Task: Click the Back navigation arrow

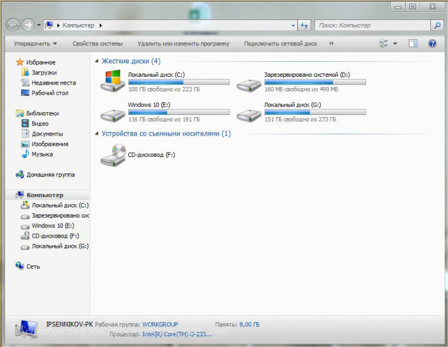Action: [x=12, y=25]
